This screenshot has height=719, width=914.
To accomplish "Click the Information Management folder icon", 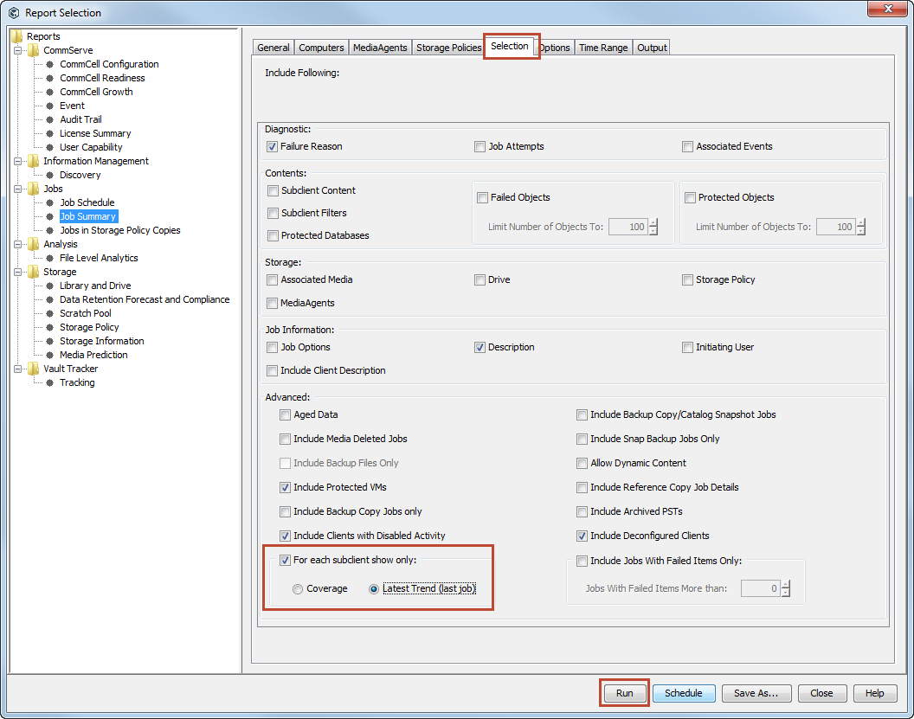I will coord(33,161).
